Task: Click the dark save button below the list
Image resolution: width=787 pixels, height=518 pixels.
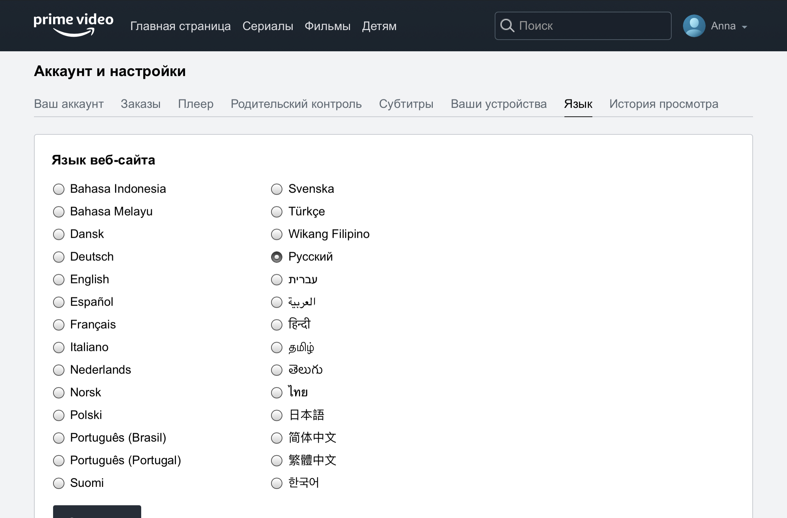Action: 97,512
